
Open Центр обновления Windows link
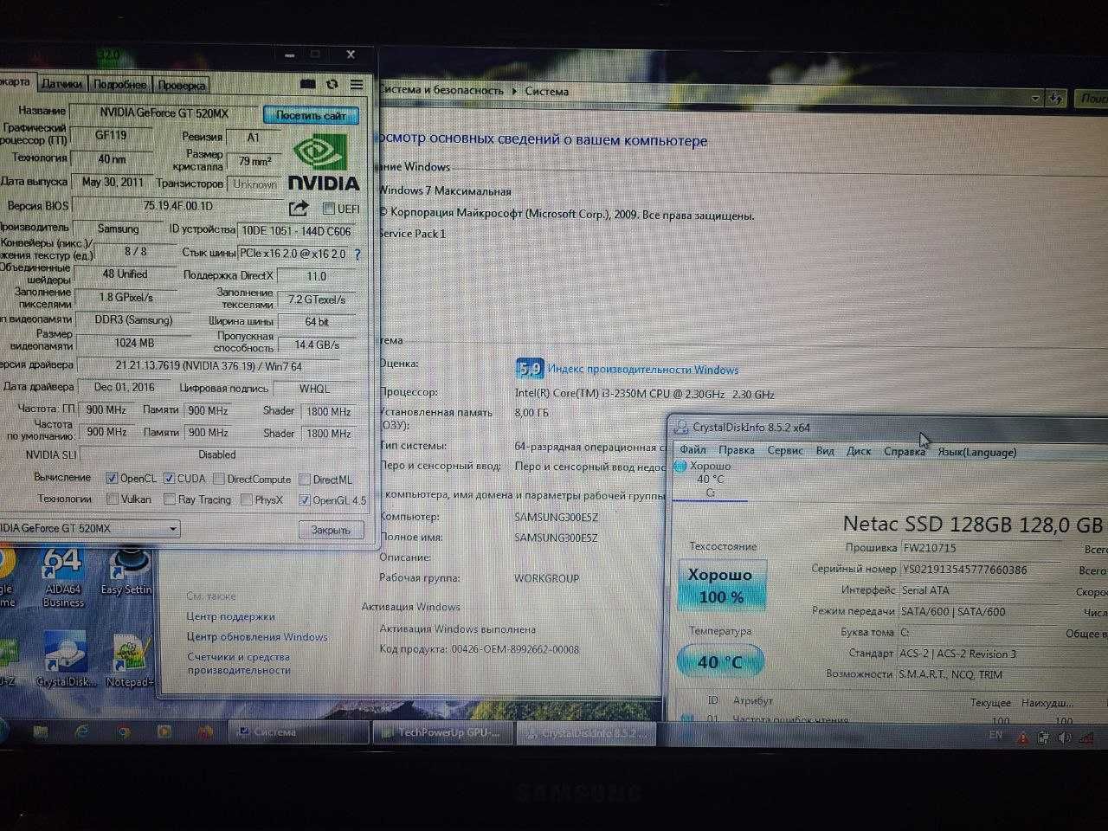coord(257,637)
